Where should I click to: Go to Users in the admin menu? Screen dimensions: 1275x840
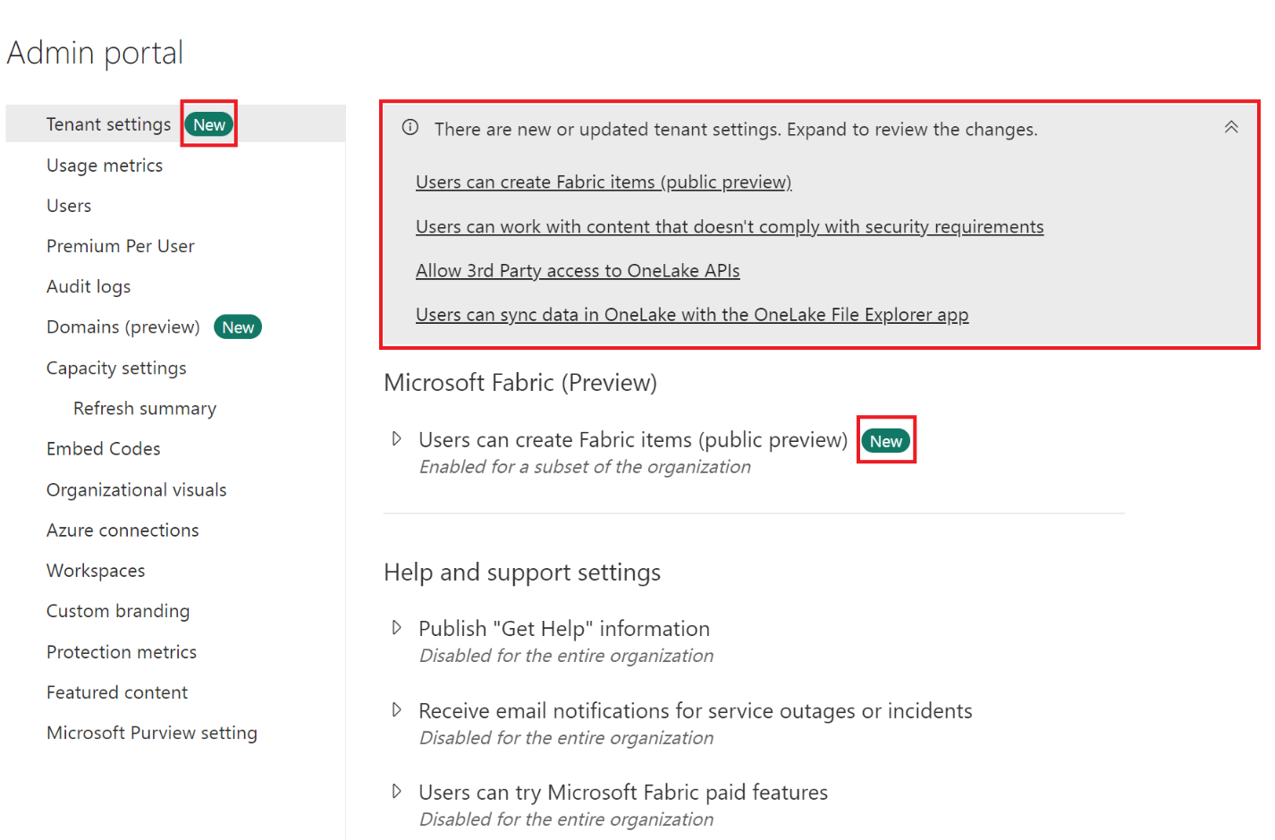pyautogui.click(x=69, y=206)
